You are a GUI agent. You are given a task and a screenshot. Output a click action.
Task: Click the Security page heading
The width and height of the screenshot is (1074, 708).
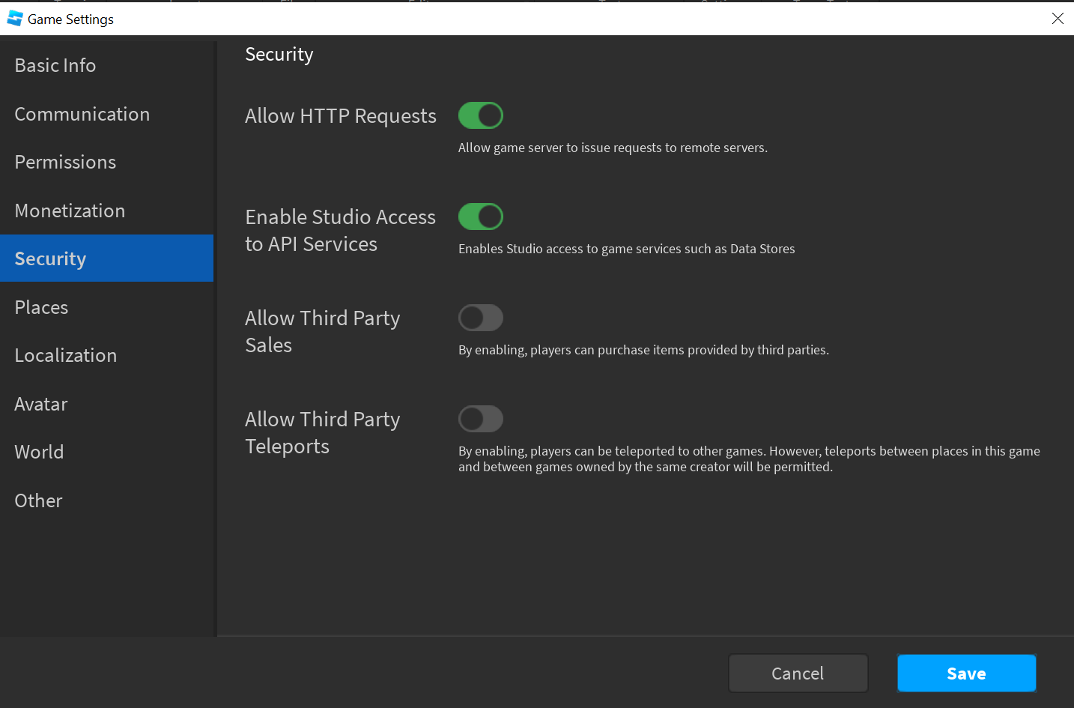(x=279, y=54)
